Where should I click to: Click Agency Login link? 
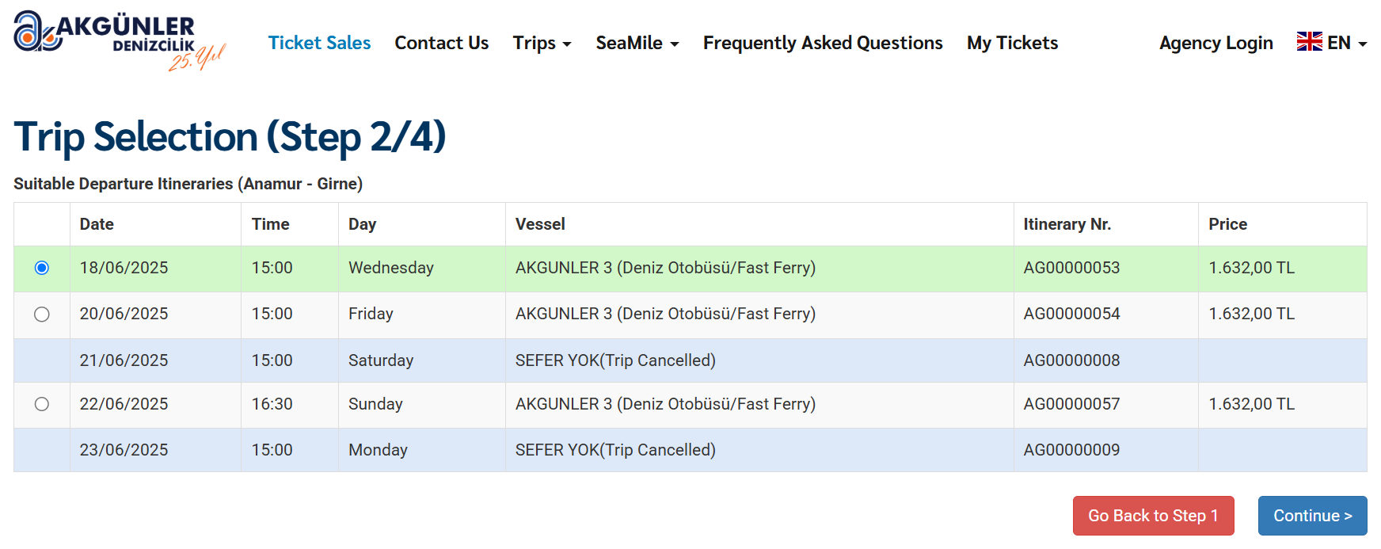point(1216,43)
